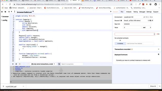The height and width of the screenshot is (91, 162).
Task: Focus the terminal command prompt
Action: pyautogui.click(x=61, y=82)
